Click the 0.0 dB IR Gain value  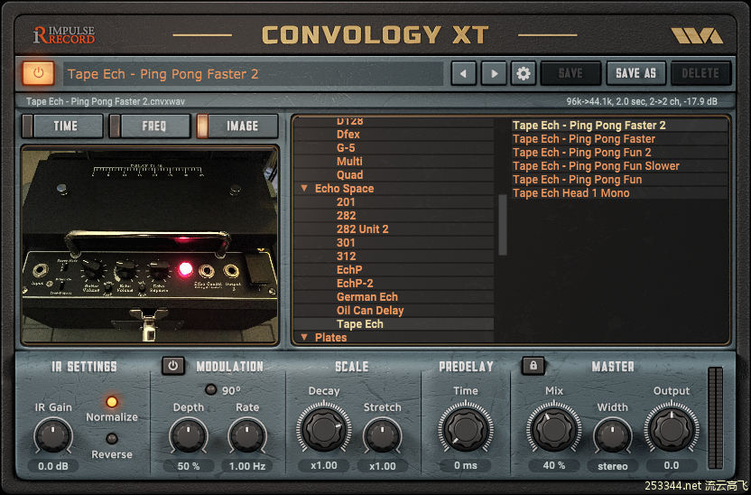pos(53,466)
